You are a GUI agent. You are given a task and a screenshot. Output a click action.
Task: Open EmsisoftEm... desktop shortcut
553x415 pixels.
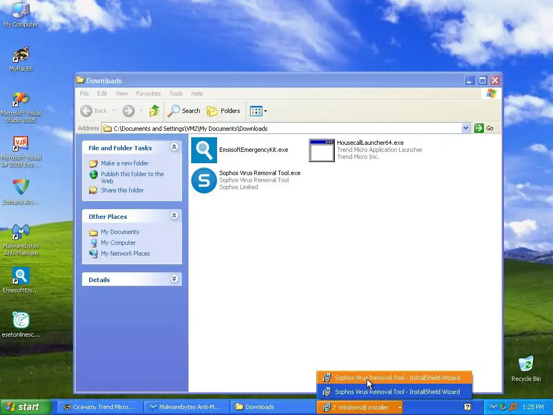pyautogui.click(x=21, y=280)
